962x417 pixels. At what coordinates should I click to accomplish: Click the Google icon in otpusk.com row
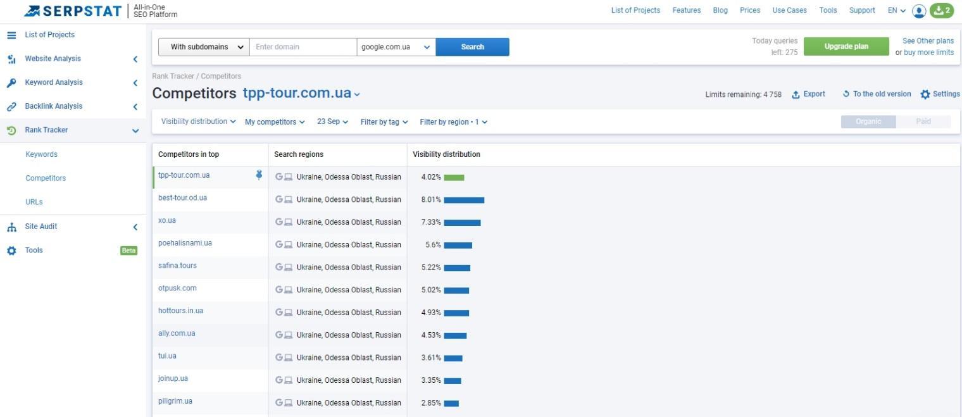click(279, 290)
